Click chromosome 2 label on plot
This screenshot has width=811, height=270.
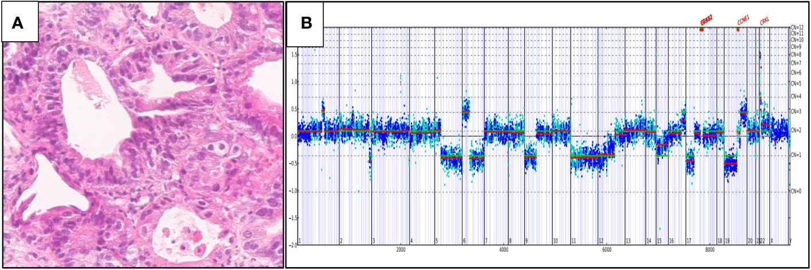pos(341,241)
